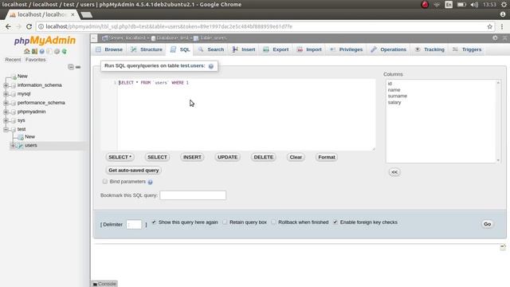The image size is (510, 287).
Task: Click the users table icon in tree
Action: tap(21, 145)
